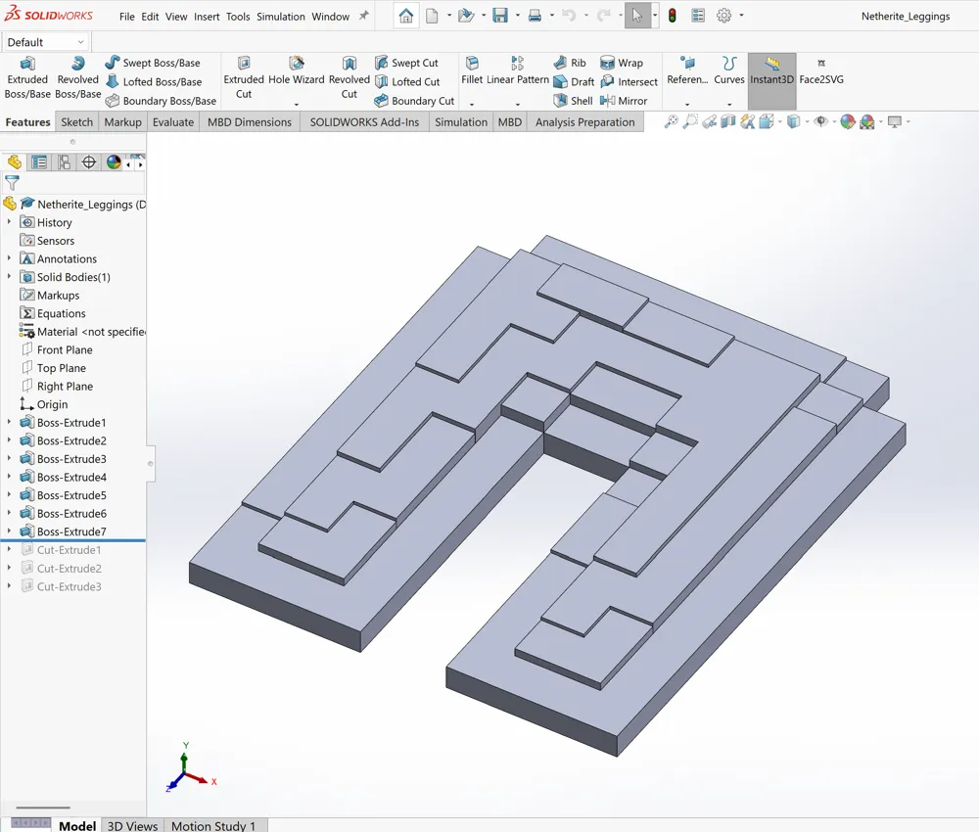The width and height of the screenshot is (979, 832).
Task: Click the Save icon in toolbar
Action: point(500,16)
